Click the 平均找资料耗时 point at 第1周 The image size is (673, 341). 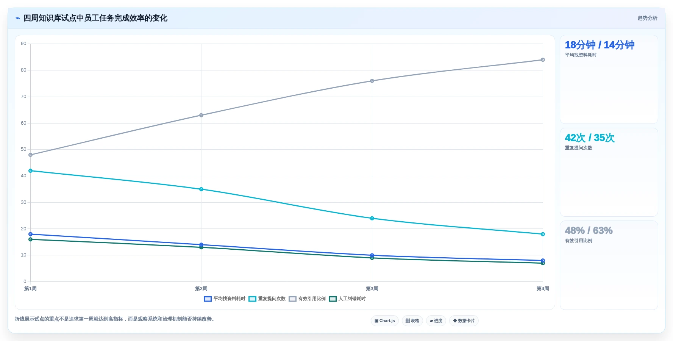tap(31, 234)
